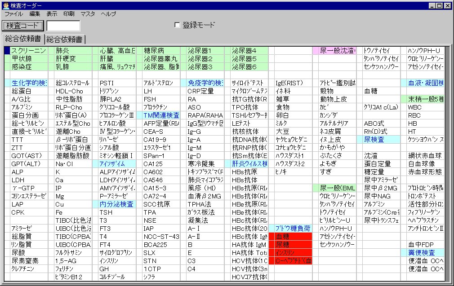The height and width of the screenshot is (286, 454).
Task: Select the HDL-Cho test item
Action: coord(72,91)
